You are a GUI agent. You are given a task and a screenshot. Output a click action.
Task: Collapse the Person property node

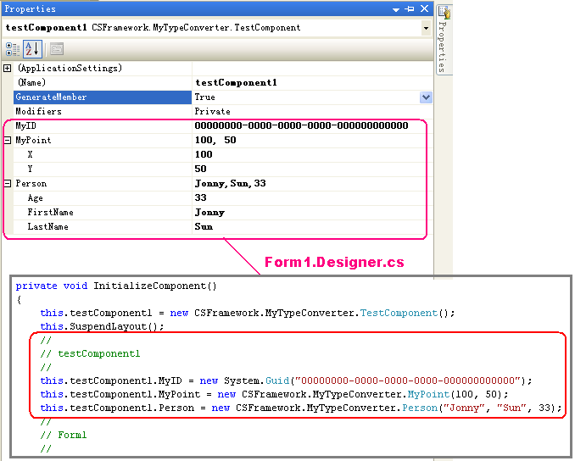point(8,183)
